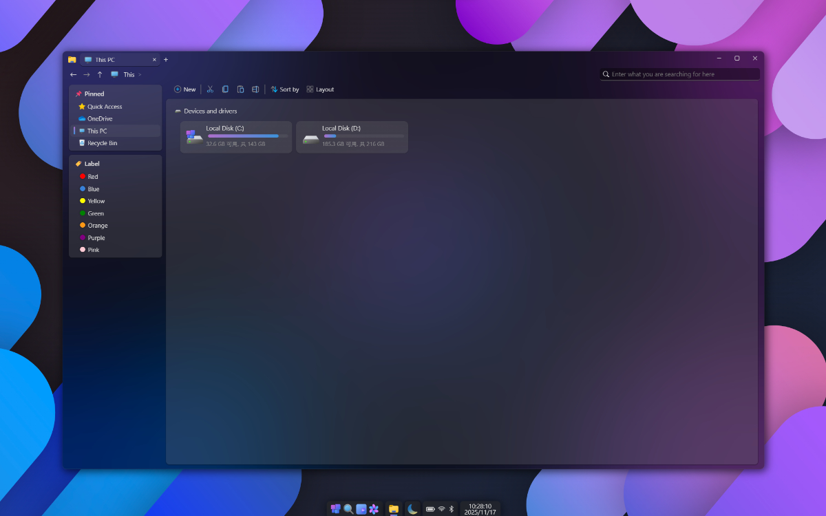Select the Red label in the sidebar
The width and height of the screenshot is (826, 516).
(92, 176)
